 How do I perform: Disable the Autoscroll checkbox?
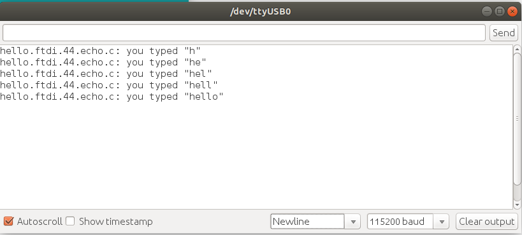(x=8, y=222)
